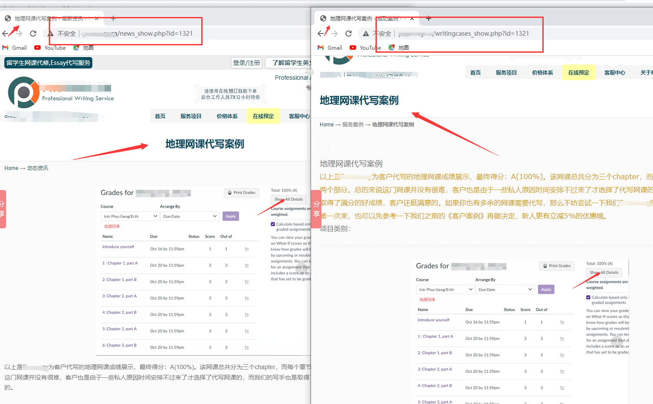The height and width of the screenshot is (404, 653).
Task: Click icon in Introduce yourself row, left grades table
Action: pyautogui.click(x=247, y=249)
